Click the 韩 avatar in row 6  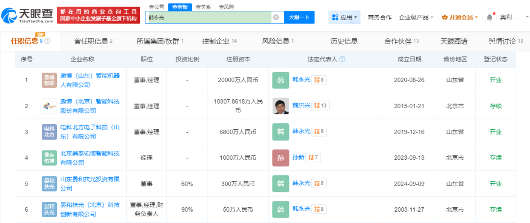pyautogui.click(x=281, y=209)
